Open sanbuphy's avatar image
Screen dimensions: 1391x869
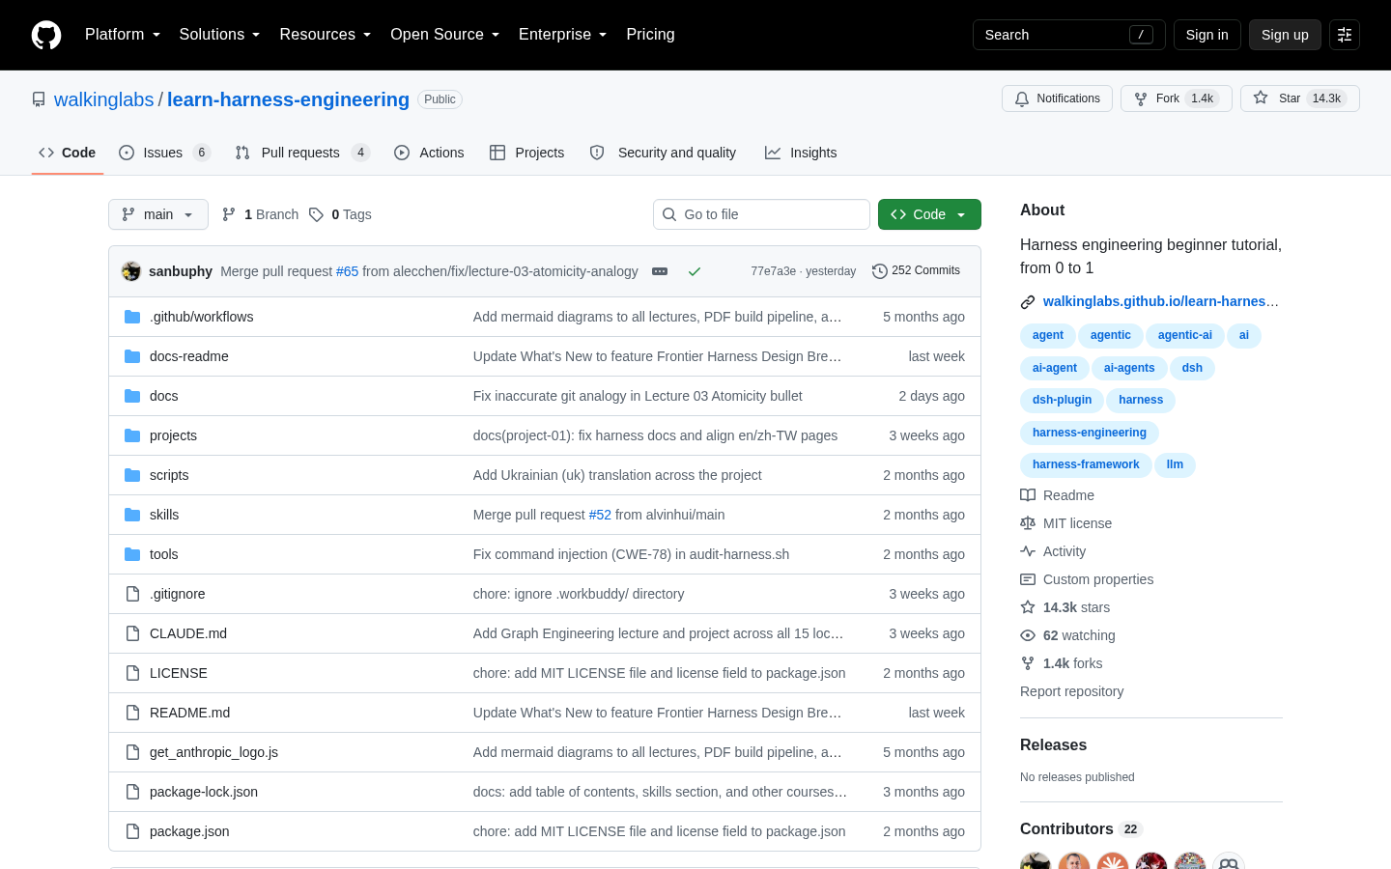pos(131,271)
